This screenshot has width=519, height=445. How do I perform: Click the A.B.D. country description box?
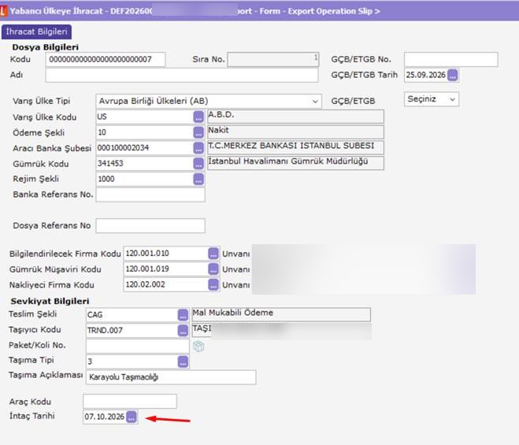[295, 117]
